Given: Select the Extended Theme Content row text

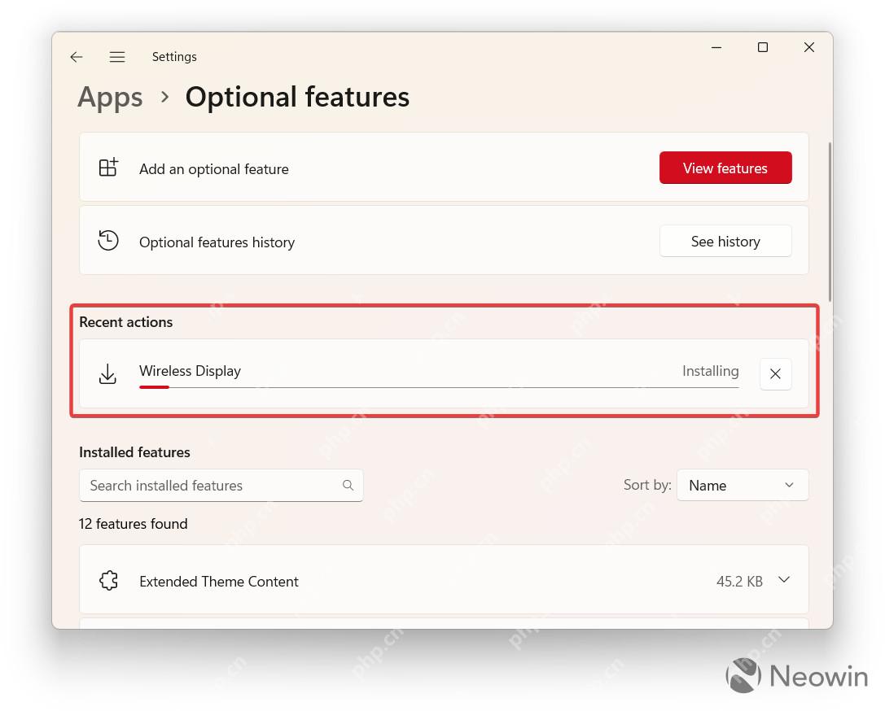Looking at the screenshot, I should pyautogui.click(x=219, y=582).
